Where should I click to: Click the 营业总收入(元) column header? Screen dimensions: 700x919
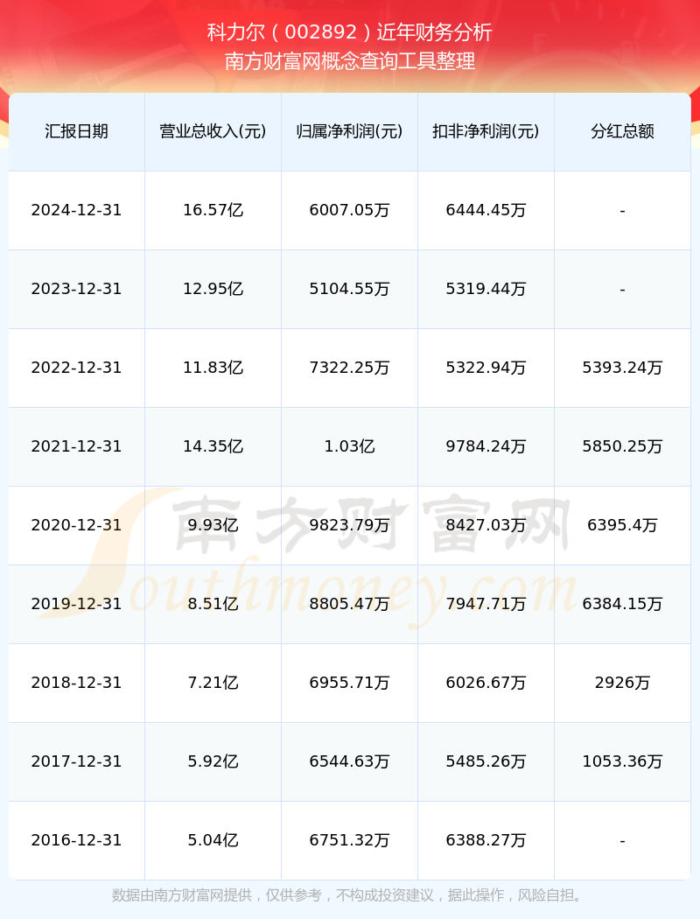click(213, 131)
